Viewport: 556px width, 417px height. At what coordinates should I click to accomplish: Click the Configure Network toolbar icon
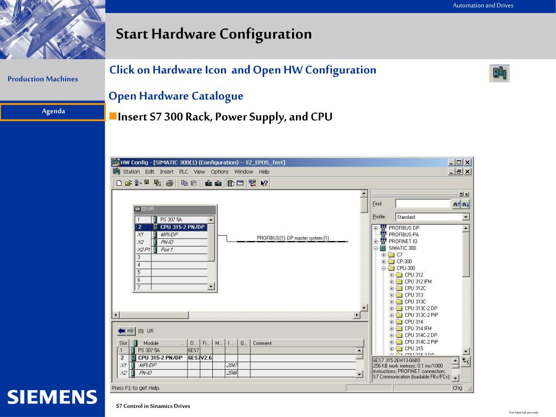coord(252,183)
